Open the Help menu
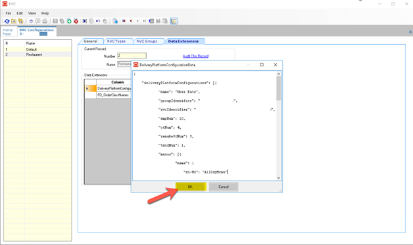This screenshot has width=413, height=245. click(x=45, y=13)
